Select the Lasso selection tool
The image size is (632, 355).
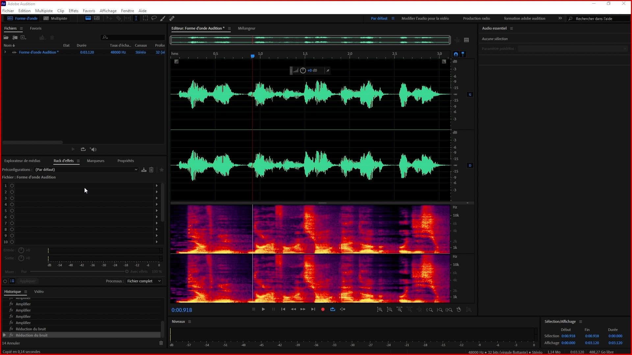click(154, 18)
